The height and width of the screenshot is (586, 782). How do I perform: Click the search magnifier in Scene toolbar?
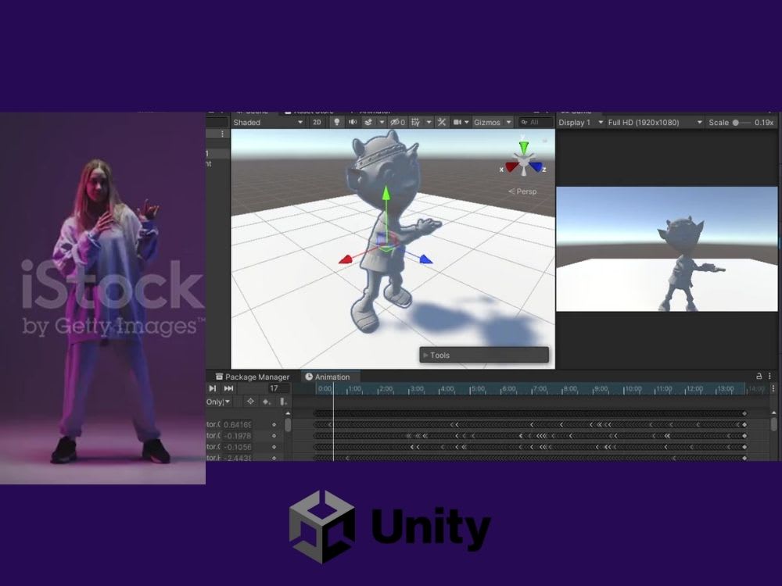point(523,122)
